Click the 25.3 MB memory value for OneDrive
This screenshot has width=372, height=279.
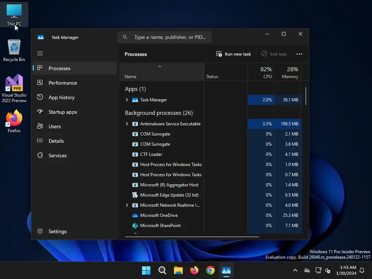tap(290, 215)
